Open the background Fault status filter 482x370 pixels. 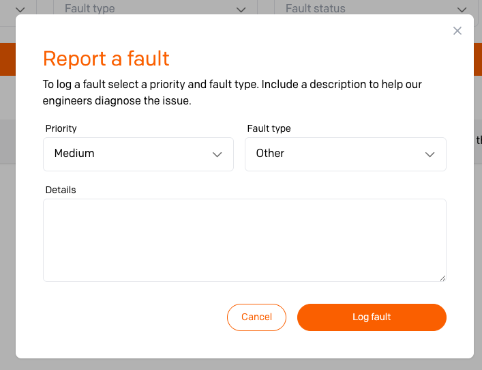pyautogui.click(x=376, y=8)
